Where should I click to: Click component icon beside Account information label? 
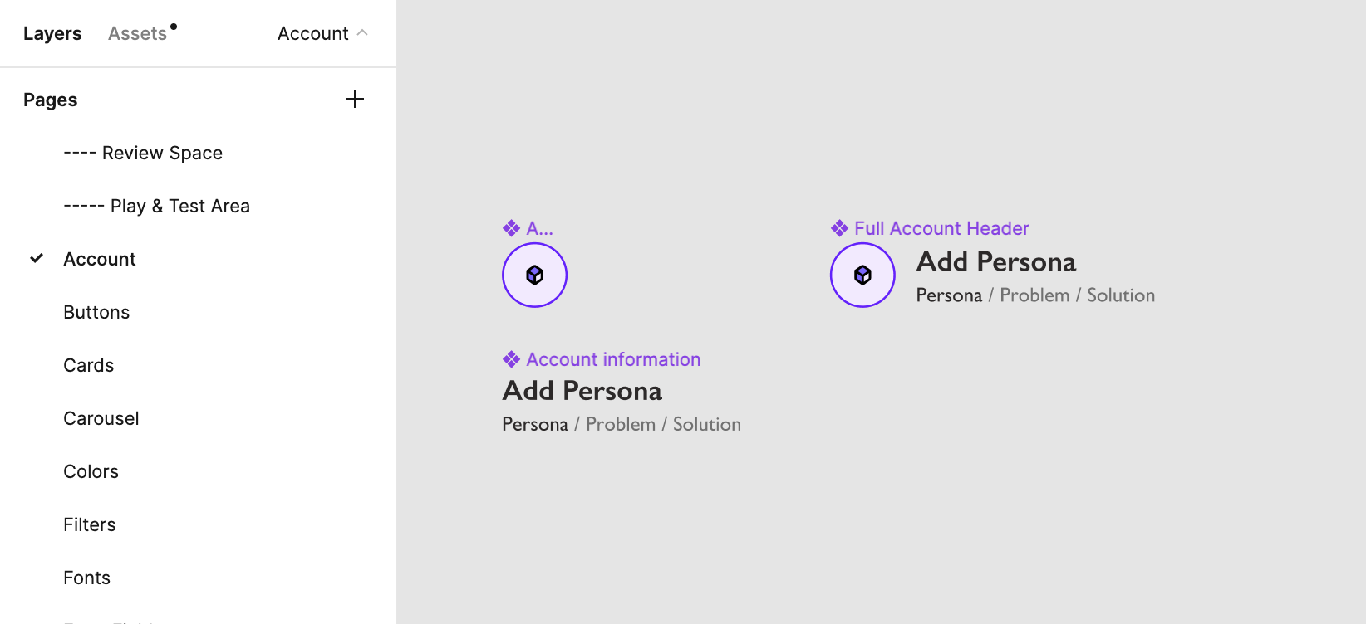pyautogui.click(x=511, y=359)
